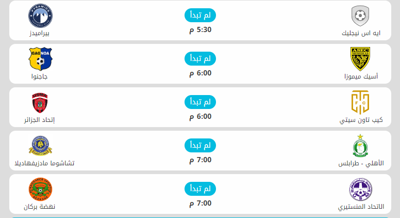
Task: Click the Pyramids club logo
Action: tap(40, 16)
